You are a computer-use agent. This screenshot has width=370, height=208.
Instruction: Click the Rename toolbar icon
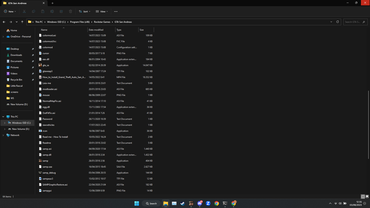pyautogui.click(x=52, y=12)
